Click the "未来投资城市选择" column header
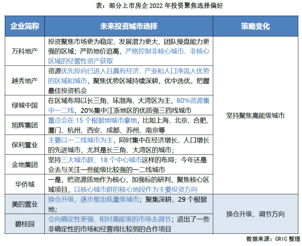 [129, 26]
